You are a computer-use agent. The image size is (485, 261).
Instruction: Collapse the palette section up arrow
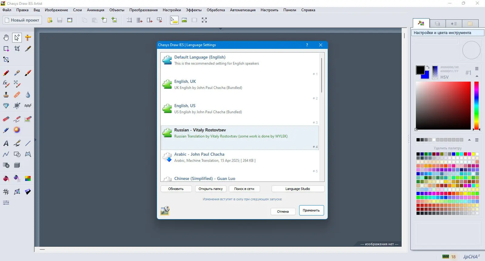(469, 140)
